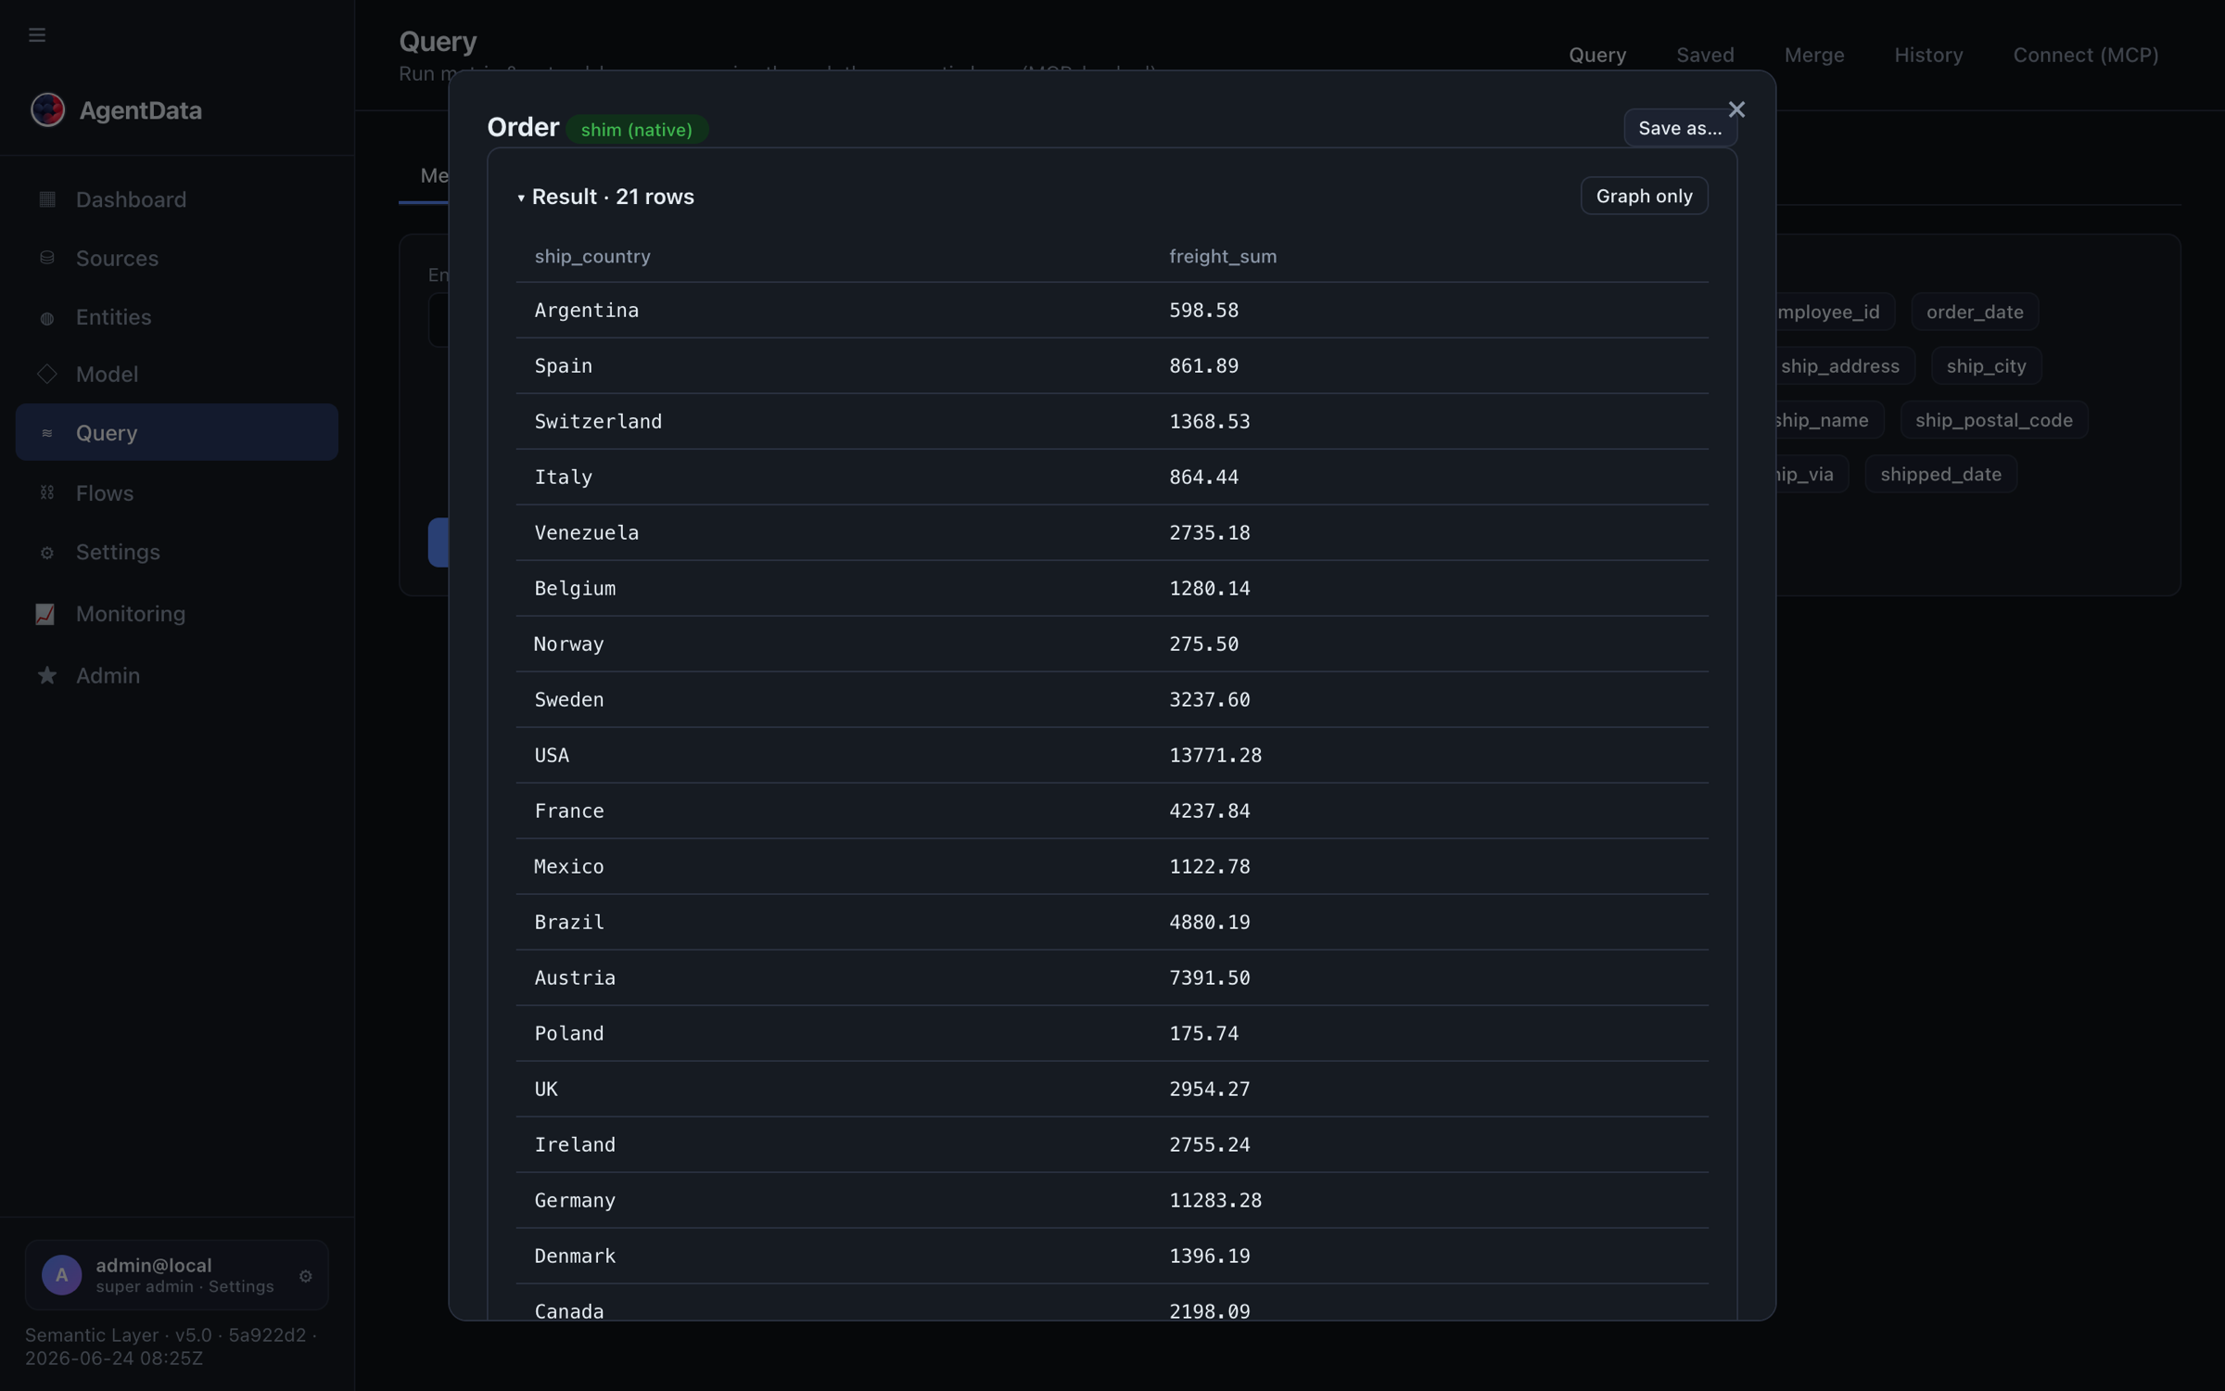
Task: Click the Settings gear icon in sidebar
Action: click(47, 553)
